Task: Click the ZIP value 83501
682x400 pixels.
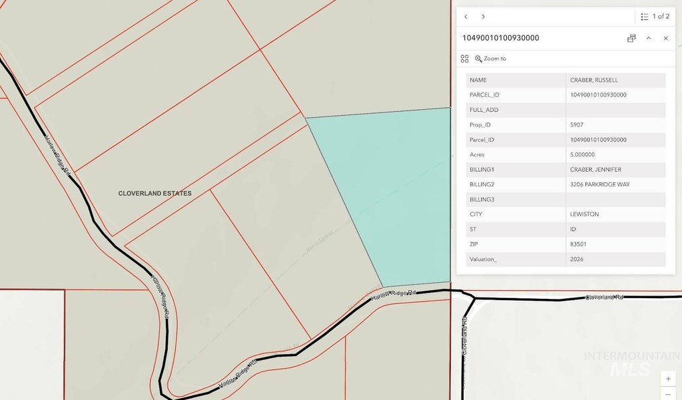Action: coord(578,244)
